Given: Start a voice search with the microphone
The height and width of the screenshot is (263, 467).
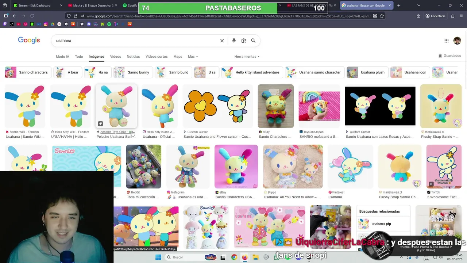Looking at the screenshot, I should [234, 41].
